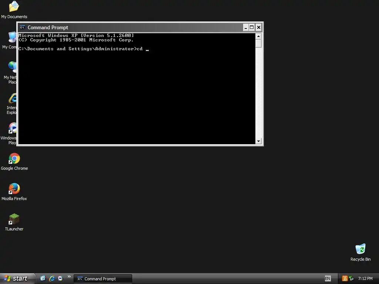The width and height of the screenshot is (379, 284).
Task: Launch Internet Explorer from quick launch
Action: (52, 278)
